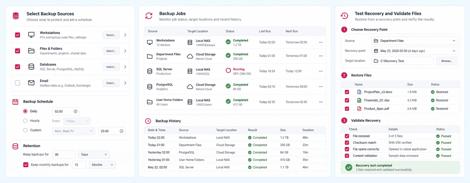Click Select button for Databases

tap(111, 67)
